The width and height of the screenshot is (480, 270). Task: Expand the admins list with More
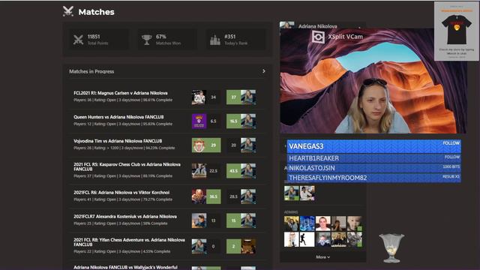click(323, 256)
